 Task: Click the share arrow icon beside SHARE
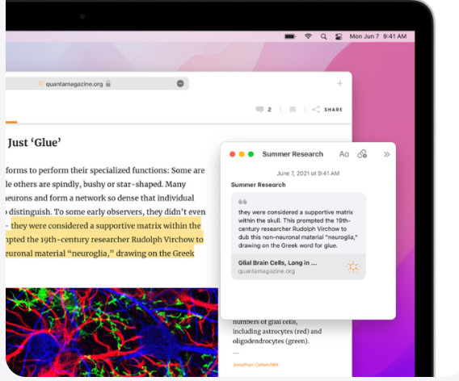pos(316,109)
